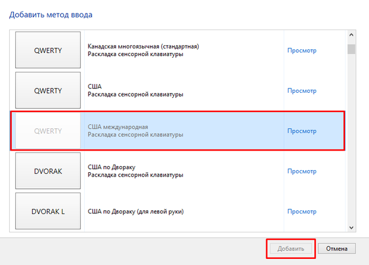Select the QWERTY tile for США layout
This screenshot has height=265, width=369.
tap(48, 90)
